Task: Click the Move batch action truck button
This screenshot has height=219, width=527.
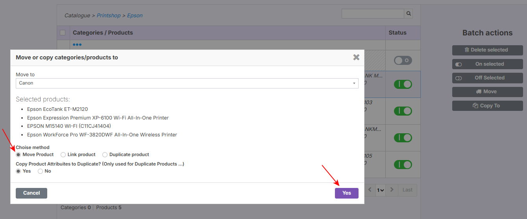Action: (487, 92)
